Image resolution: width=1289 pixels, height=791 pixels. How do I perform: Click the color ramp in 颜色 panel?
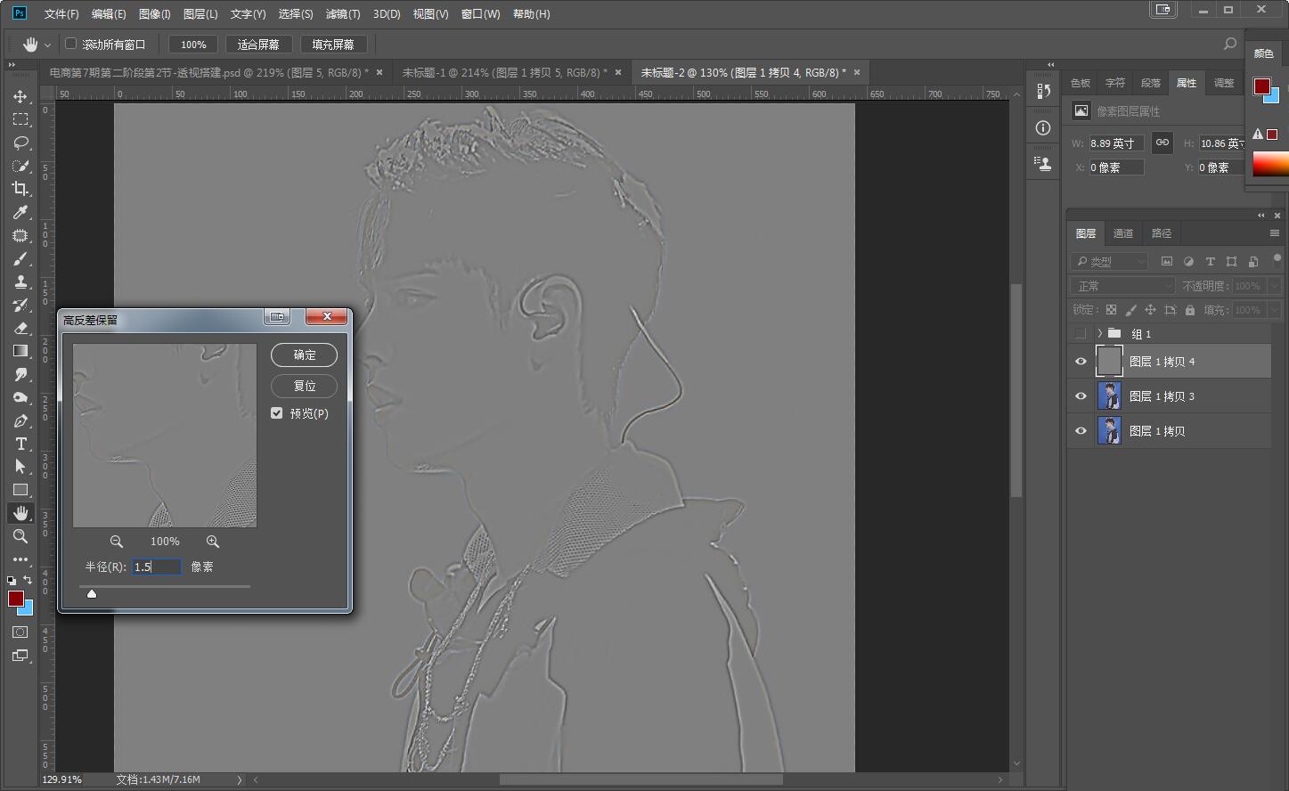click(1270, 164)
